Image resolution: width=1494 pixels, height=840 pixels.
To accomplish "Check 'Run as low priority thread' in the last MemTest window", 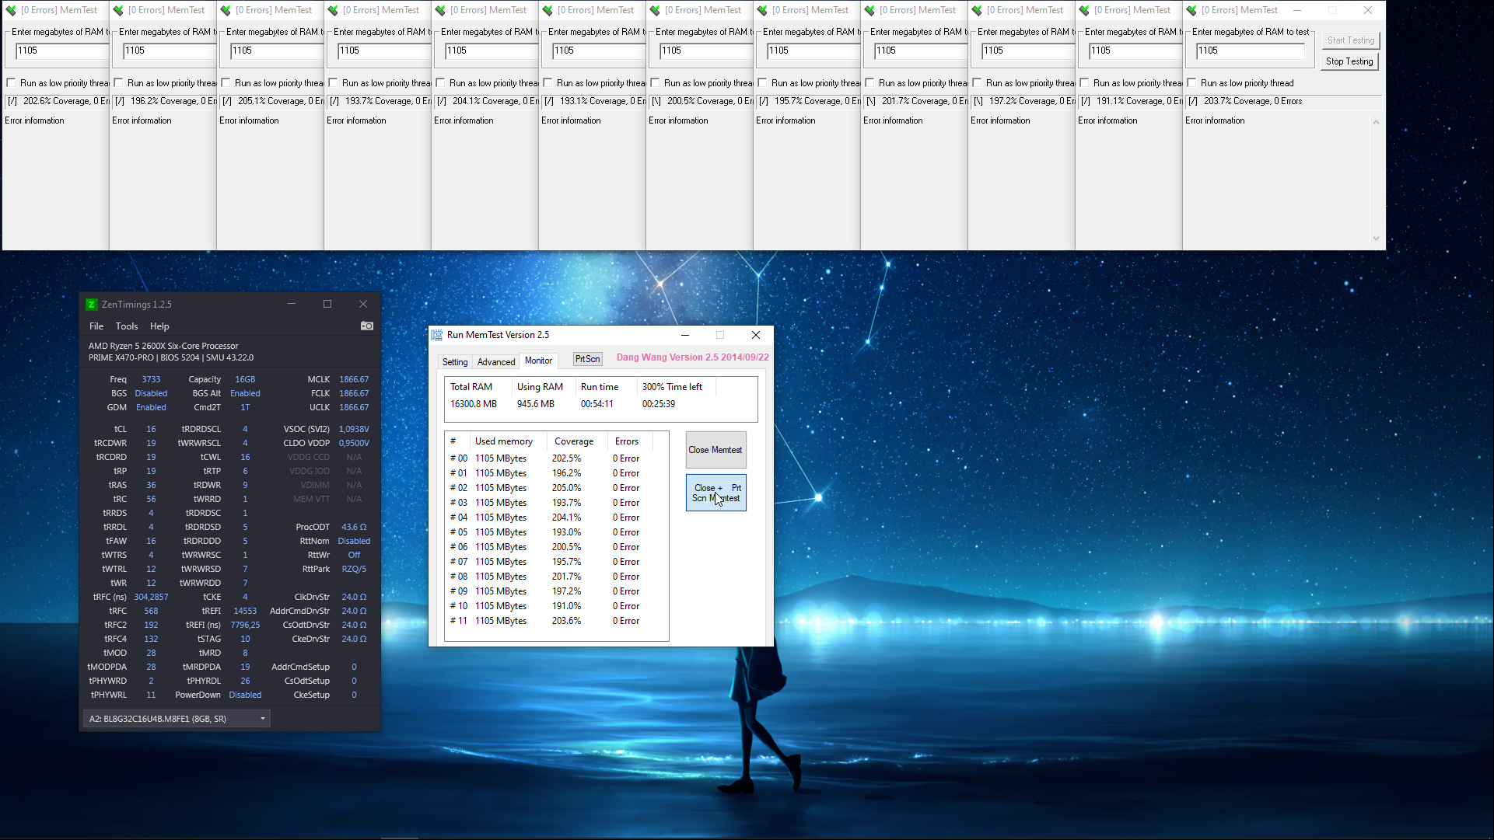I will pyautogui.click(x=1191, y=83).
